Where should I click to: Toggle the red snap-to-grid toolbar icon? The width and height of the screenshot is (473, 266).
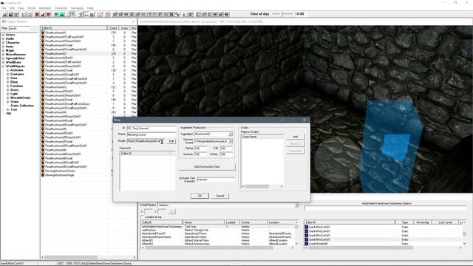click(x=37, y=14)
